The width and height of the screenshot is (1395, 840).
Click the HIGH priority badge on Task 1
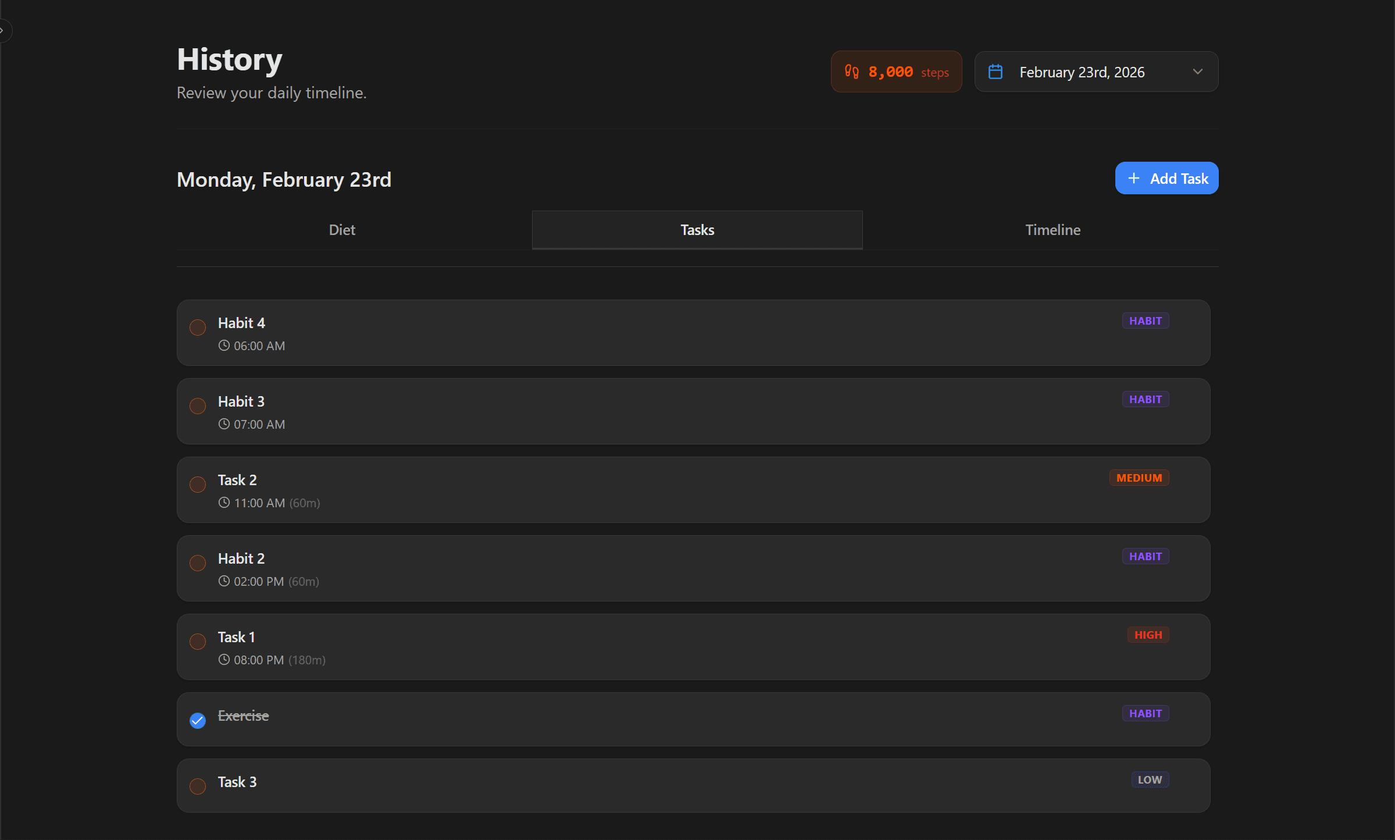click(x=1147, y=634)
